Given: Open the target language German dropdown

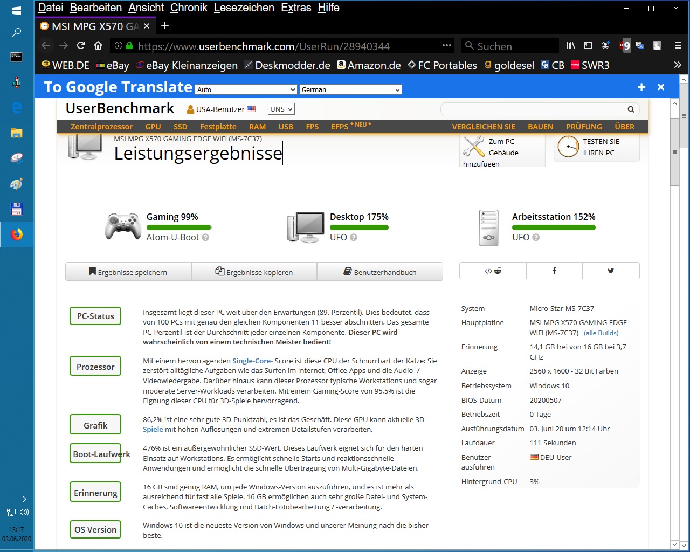Looking at the screenshot, I should point(351,89).
